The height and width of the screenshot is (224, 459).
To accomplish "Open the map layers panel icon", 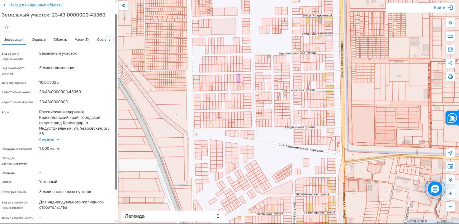I will pos(450,23).
